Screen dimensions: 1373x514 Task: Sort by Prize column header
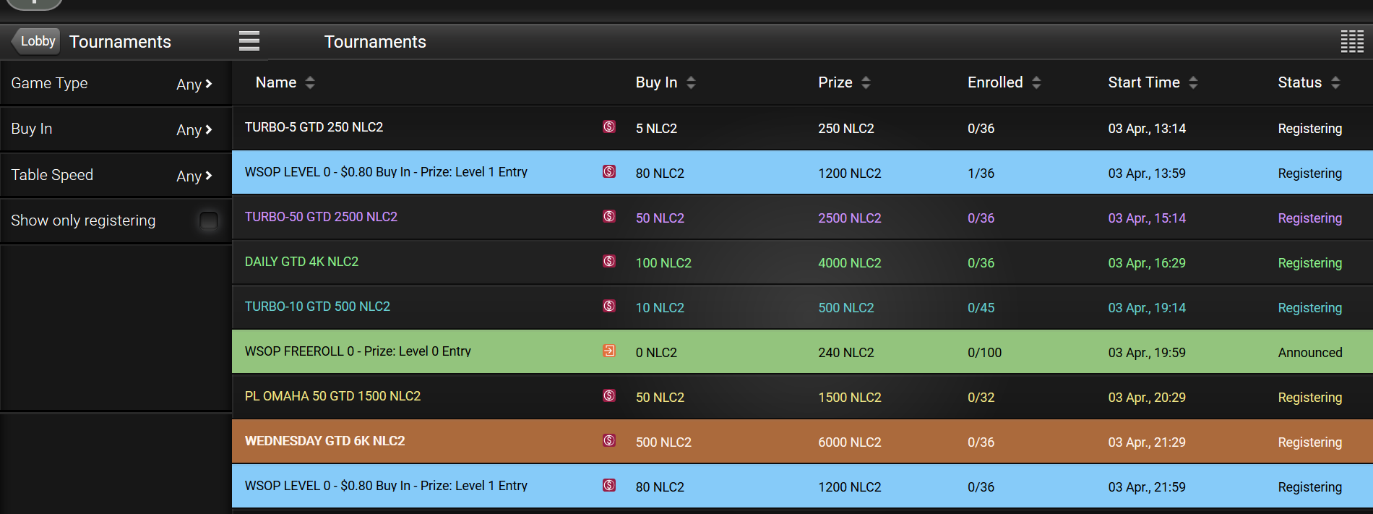pos(844,82)
